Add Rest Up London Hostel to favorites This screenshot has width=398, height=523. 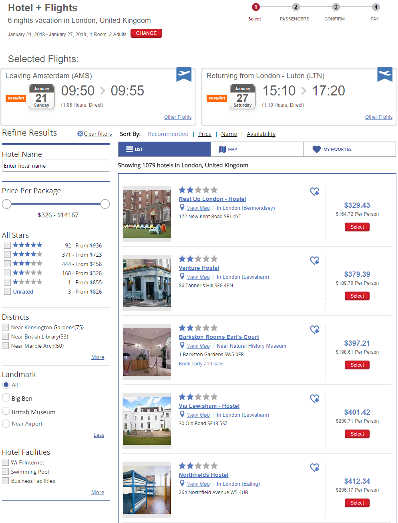[315, 192]
